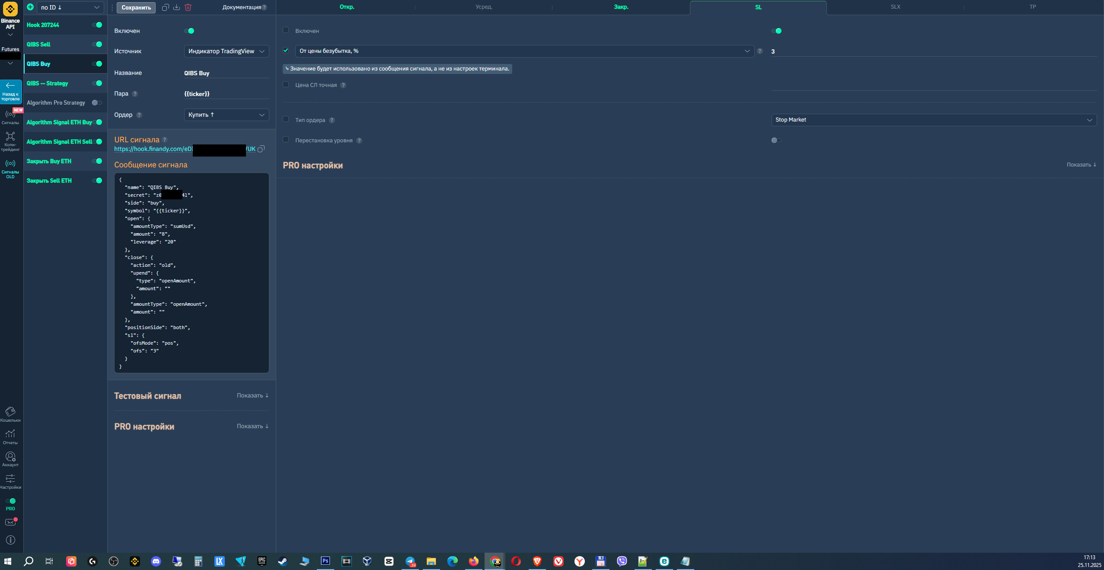Click the duplicate signal icon beside Save
The height and width of the screenshot is (570, 1104).
tap(165, 7)
